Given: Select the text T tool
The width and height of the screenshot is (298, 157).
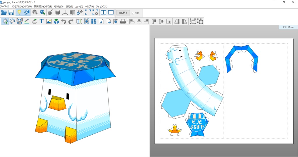Looking at the screenshot, I should click(41, 21).
